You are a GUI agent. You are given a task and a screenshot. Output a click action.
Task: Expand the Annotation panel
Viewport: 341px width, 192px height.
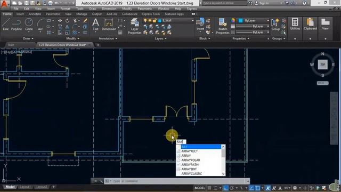[x=108, y=38]
